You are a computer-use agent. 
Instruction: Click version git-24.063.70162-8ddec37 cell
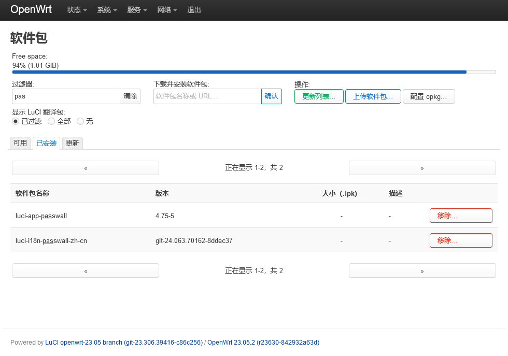point(194,241)
